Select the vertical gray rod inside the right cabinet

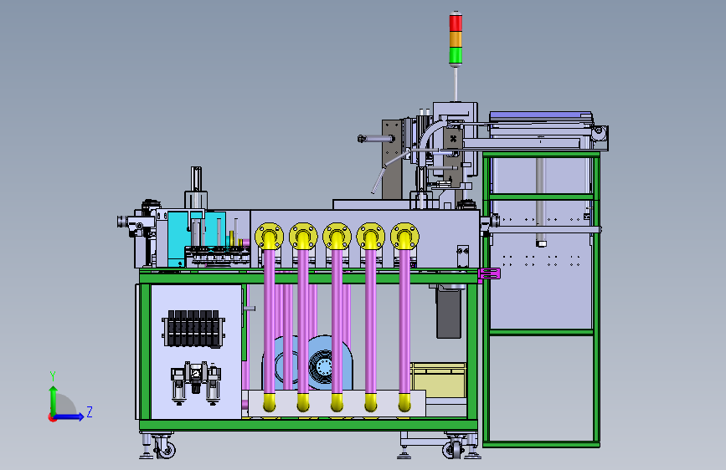tap(540, 202)
